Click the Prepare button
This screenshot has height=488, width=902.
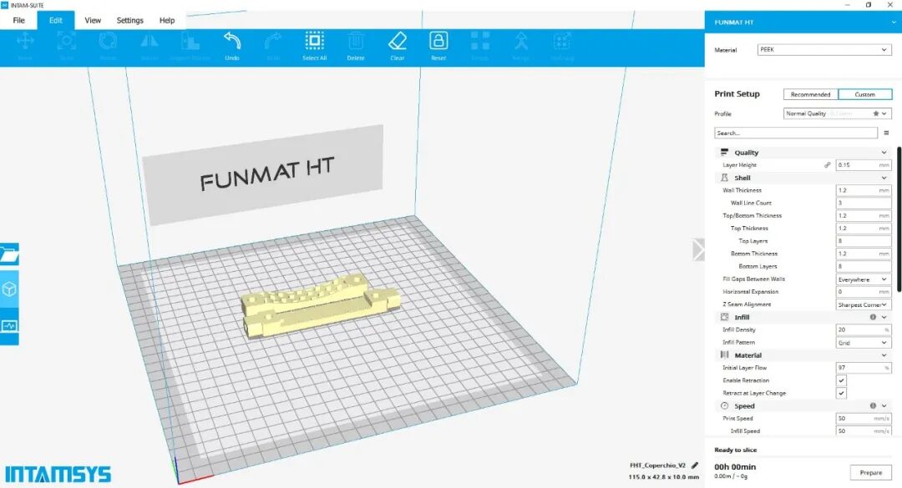[x=869, y=471]
